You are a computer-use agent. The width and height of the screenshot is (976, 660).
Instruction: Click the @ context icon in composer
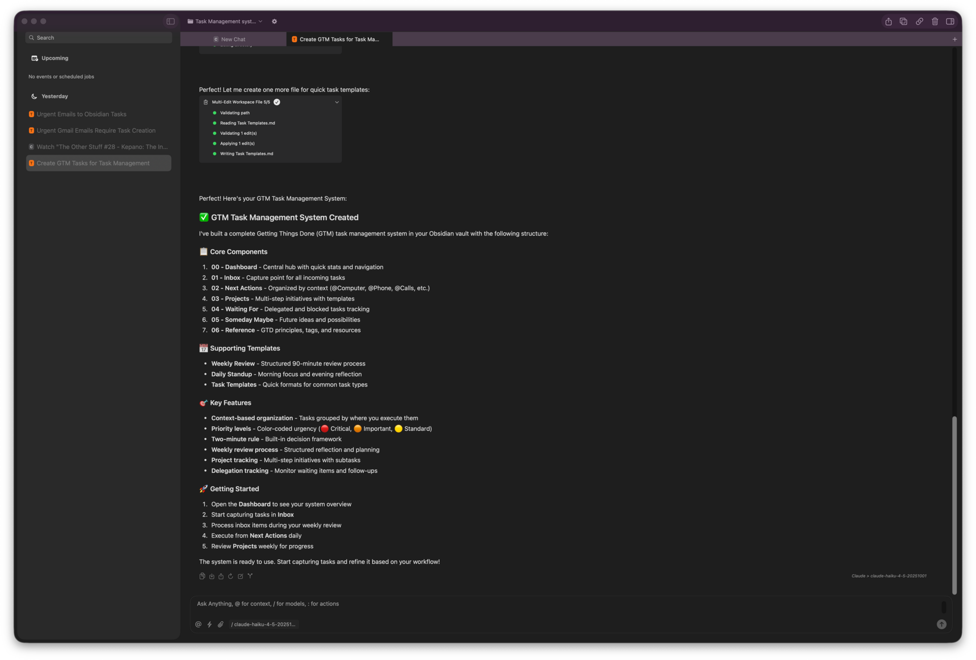[x=198, y=624]
